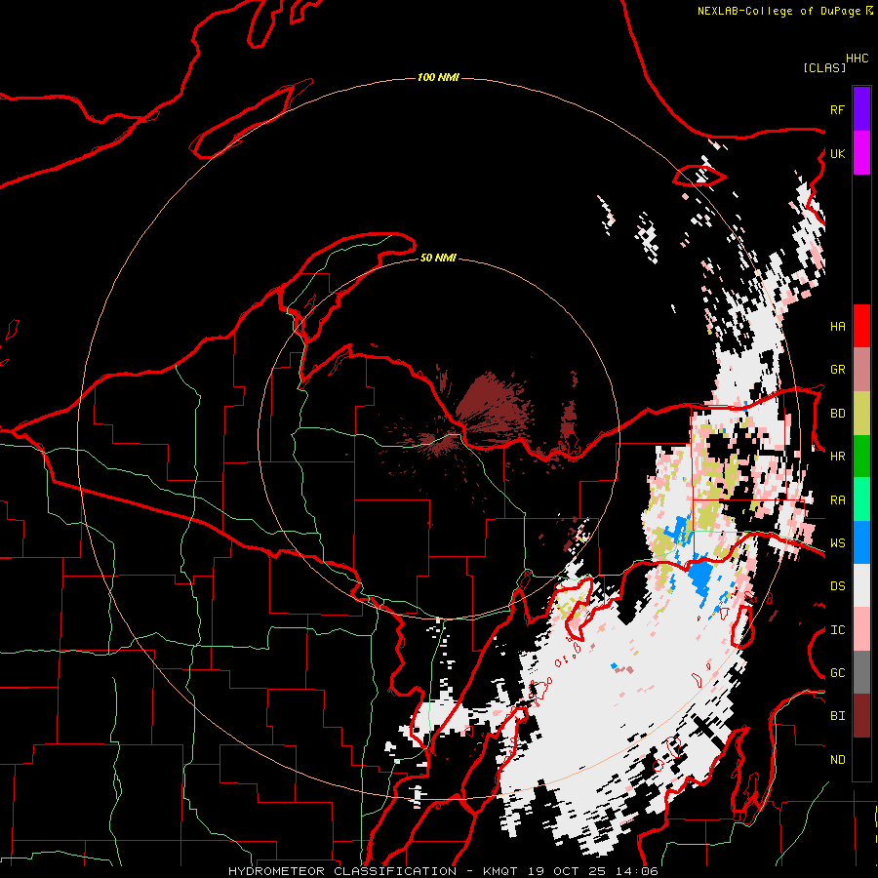The image size is (878, 878).
Task: Click the black ND legend swatch
Action: click(x=861, y=759)
